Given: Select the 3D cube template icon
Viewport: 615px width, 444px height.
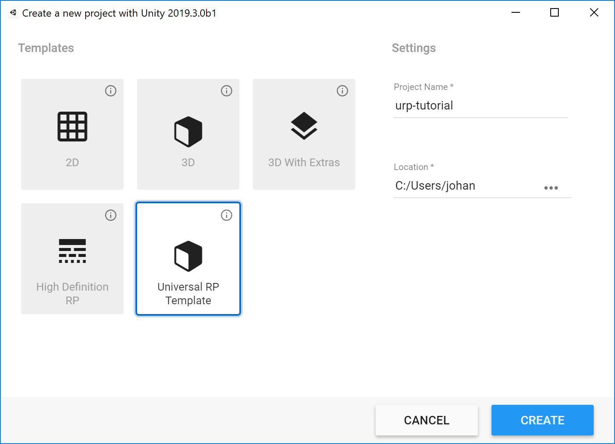Looking at the screenshot, I should 188,132.
